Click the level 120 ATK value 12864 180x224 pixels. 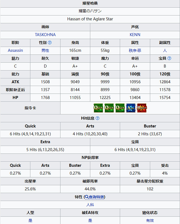tap(165, 82)
